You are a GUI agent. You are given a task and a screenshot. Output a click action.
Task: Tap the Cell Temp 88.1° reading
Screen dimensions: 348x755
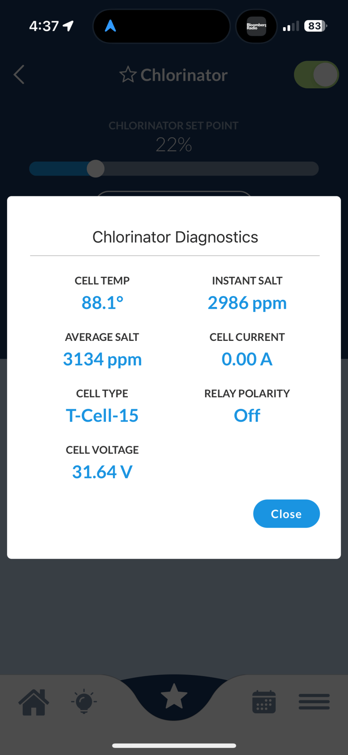coord(102,303)
